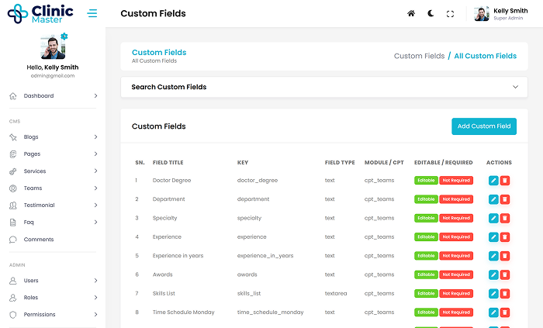
Task: Open Comments in the sidebar
Action: pos(39,240)
